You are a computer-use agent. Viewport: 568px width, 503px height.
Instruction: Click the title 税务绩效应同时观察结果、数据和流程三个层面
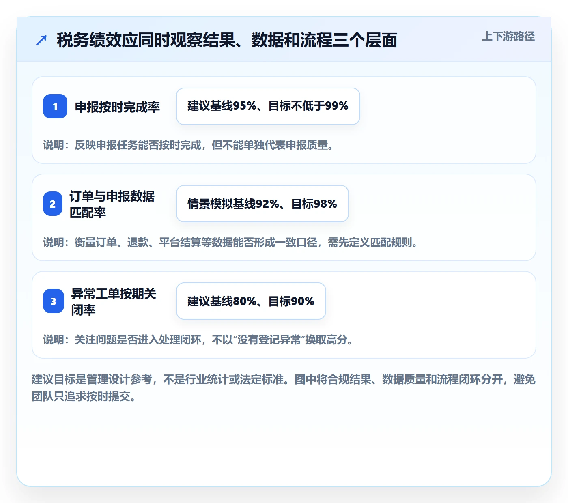pyautogui.click(x=227, y=40)
